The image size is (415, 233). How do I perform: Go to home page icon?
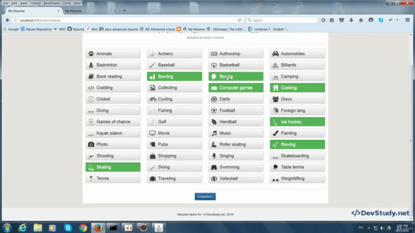click(x=361, y=20)
